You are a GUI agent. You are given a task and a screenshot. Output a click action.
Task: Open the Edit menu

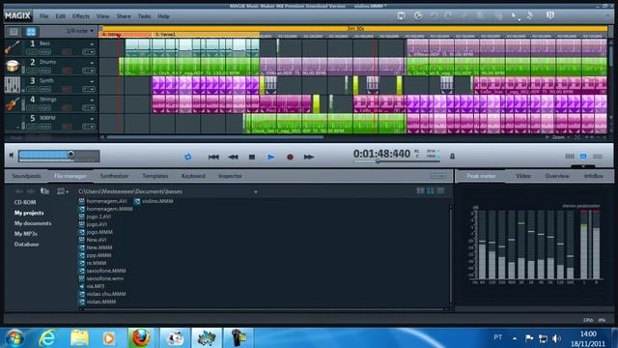60,16
